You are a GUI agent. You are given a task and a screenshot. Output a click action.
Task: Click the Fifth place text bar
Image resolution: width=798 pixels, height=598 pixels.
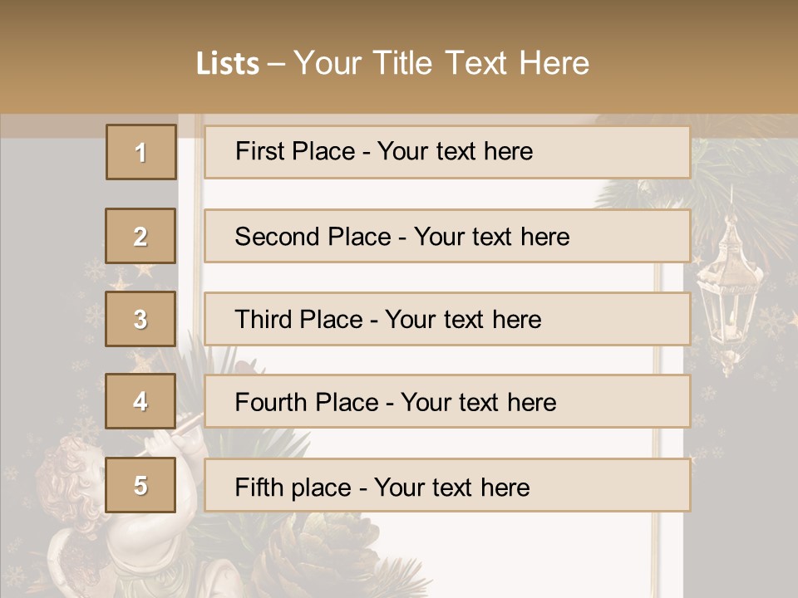(446, 485)
